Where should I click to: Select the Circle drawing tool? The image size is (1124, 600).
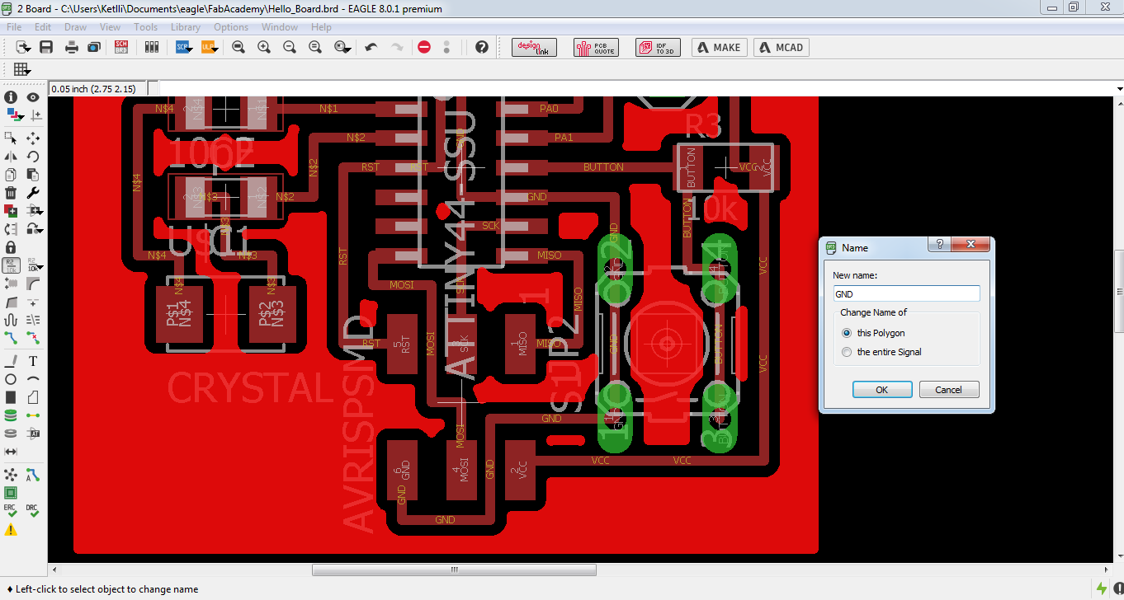click(x=11, y=379)
